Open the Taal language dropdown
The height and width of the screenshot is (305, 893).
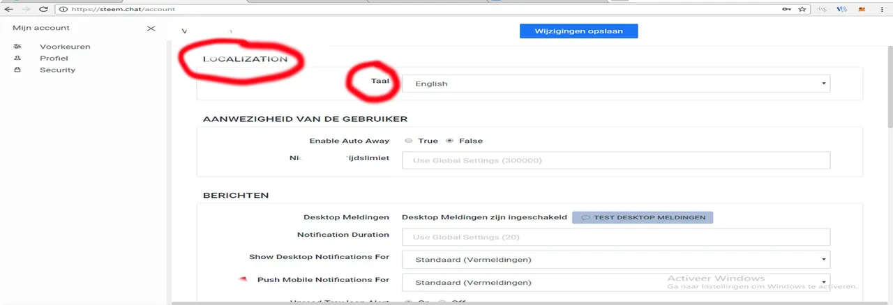616,84
